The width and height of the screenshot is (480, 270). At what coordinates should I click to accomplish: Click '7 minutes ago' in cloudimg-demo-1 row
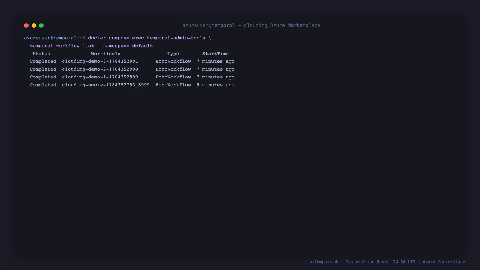(x=216, y=77)
